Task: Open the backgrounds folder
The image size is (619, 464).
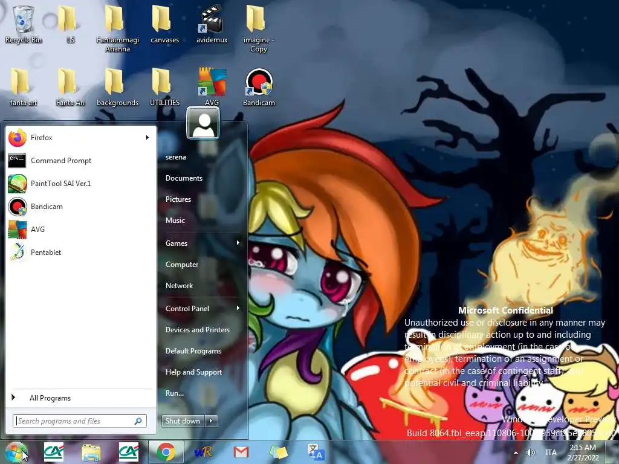Action: [117, 87]
